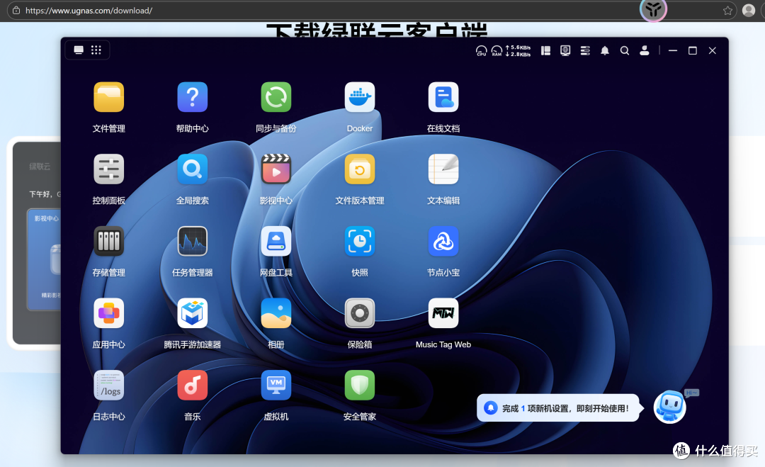Open the 保险箱 safe box app

point(360,313)
